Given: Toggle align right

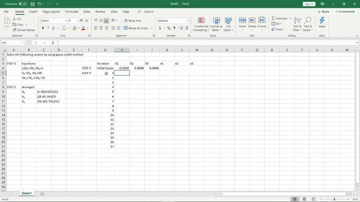Looking at the screenshot, I should coord(106,28).
